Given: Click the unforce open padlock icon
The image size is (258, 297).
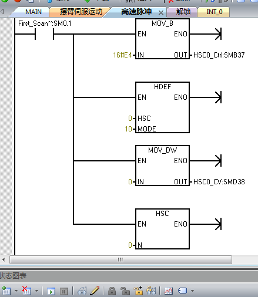Looking at the screenshot, I should pyautogui.click(x=125, y=291).
